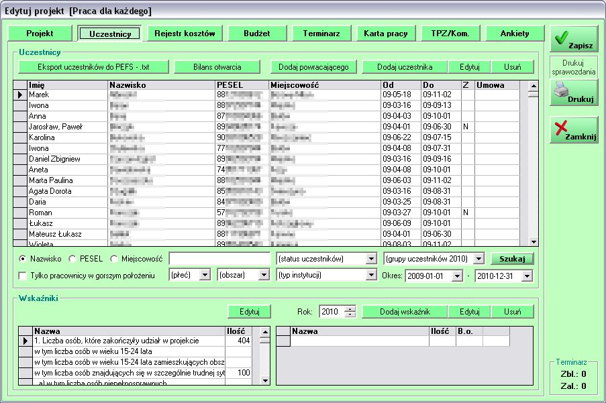The height and width of the screenshot is (403, 606).
Task: Click the printer Drukuj button
Action: coord(574,93)
